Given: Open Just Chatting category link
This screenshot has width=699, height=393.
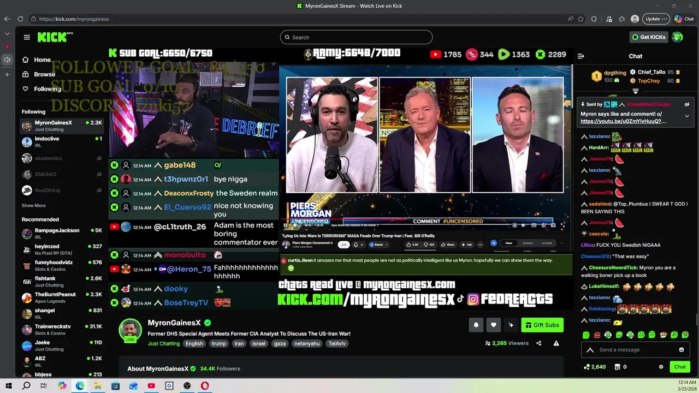Looking at the screenshot, I should (163, 343).
